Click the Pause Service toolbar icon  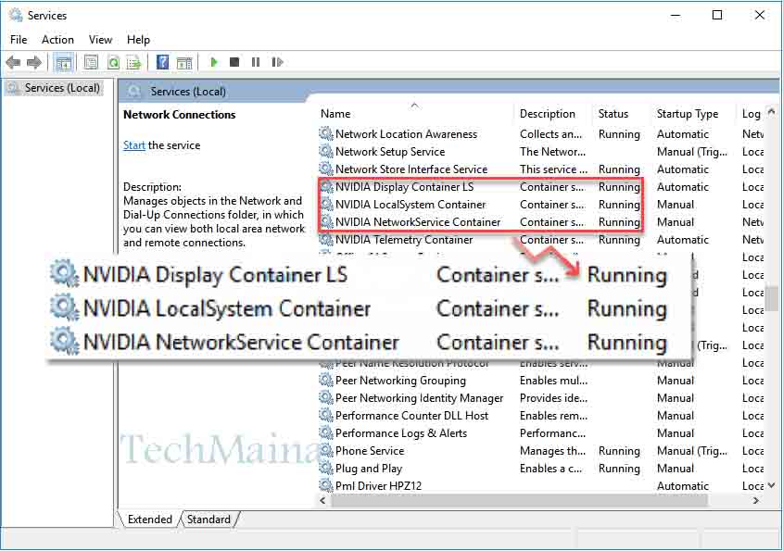pos(256,62)
